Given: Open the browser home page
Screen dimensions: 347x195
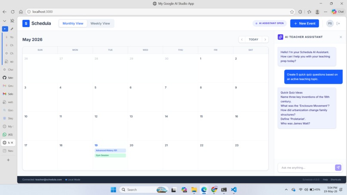Looking at the screenshot, I should [x=21, y=12].
